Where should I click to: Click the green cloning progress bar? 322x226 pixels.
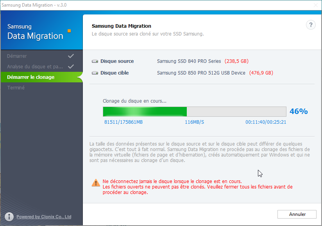coord(195,112)
